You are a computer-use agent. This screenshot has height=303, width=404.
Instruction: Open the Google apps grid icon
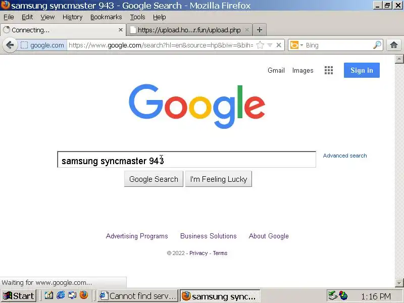[329, 70]
